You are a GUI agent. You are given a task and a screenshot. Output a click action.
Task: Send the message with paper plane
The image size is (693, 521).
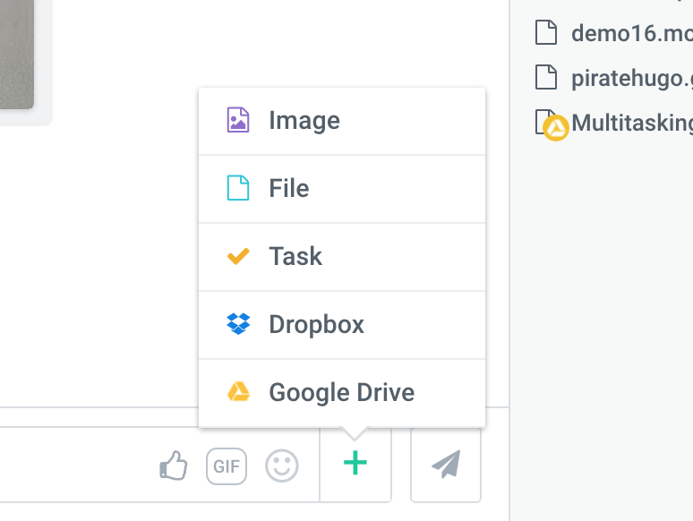point(446,464)
